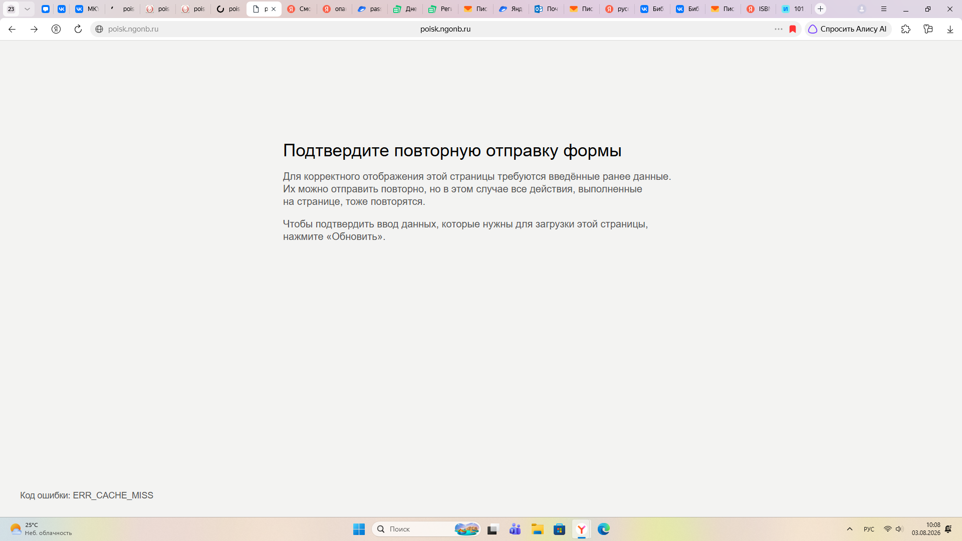
Task: Click the open tabs counter 23
Action: coord(11,9)
